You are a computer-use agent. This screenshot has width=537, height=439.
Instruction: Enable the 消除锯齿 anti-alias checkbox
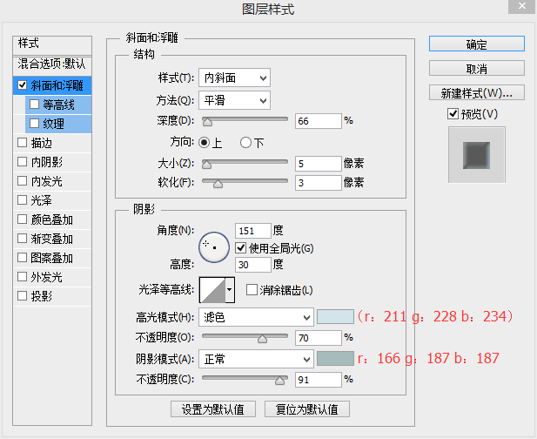252,290
